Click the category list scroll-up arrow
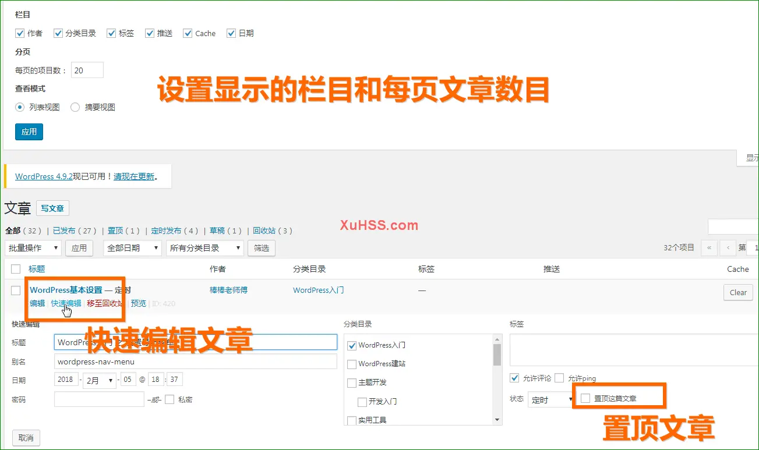Image resolution: width=759 pixels, height=450 pixels. pyautogui.click(x=497, y=339)
